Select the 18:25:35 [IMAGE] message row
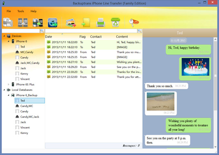This screenshot has height=155, width=219. coord(94,57)
